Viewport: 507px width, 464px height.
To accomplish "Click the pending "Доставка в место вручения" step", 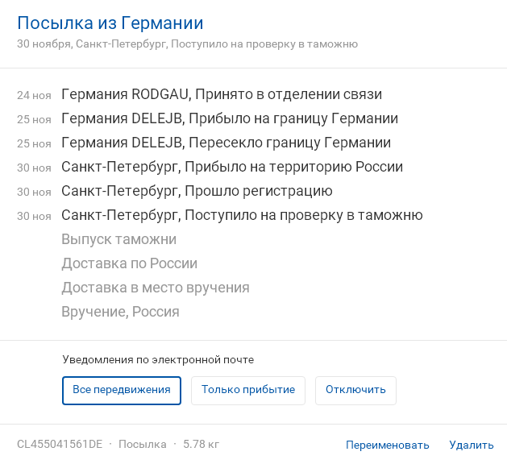I will pyautogui.click(x=156, y=288).
